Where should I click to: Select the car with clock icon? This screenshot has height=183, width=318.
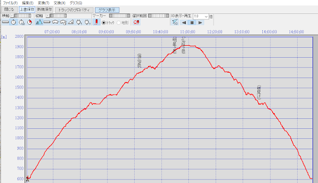pos(63,22)
